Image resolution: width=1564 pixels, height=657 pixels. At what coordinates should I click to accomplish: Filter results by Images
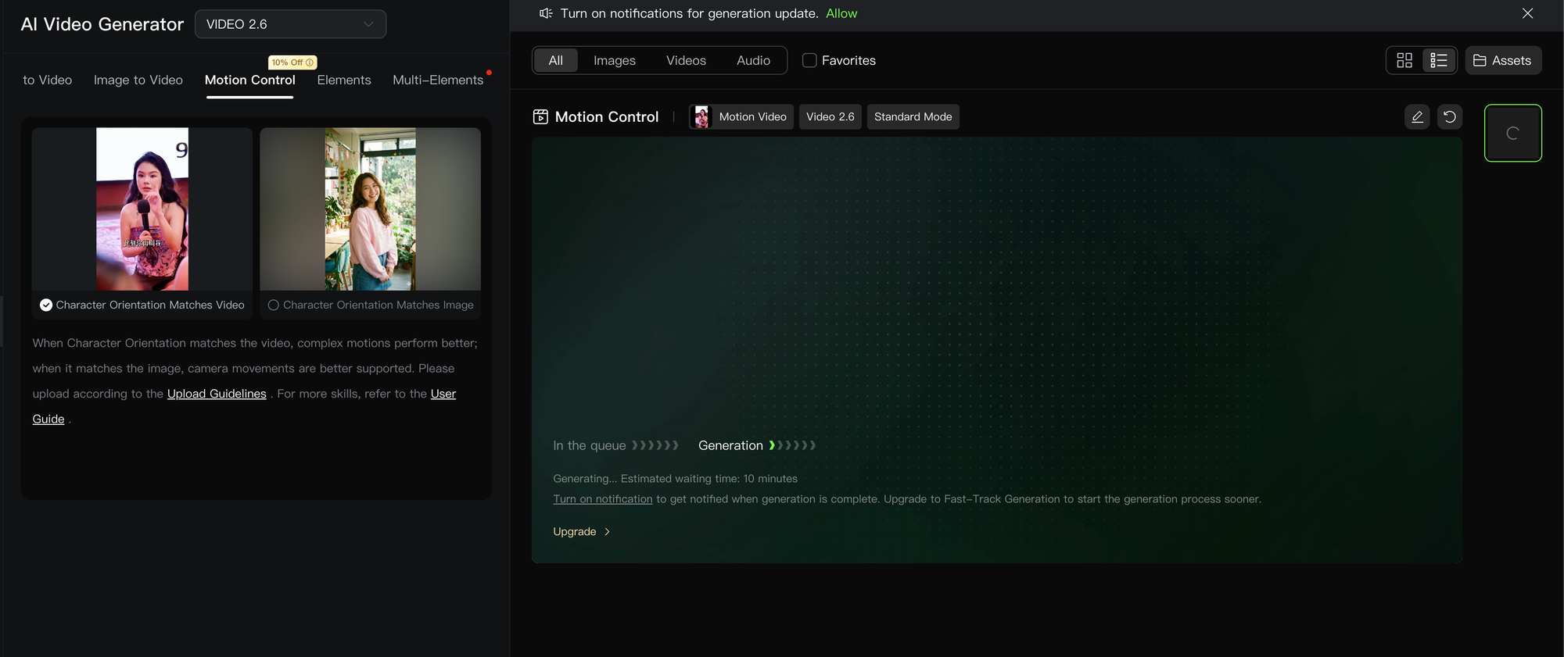pyautogui.click(x=615, y=60)
